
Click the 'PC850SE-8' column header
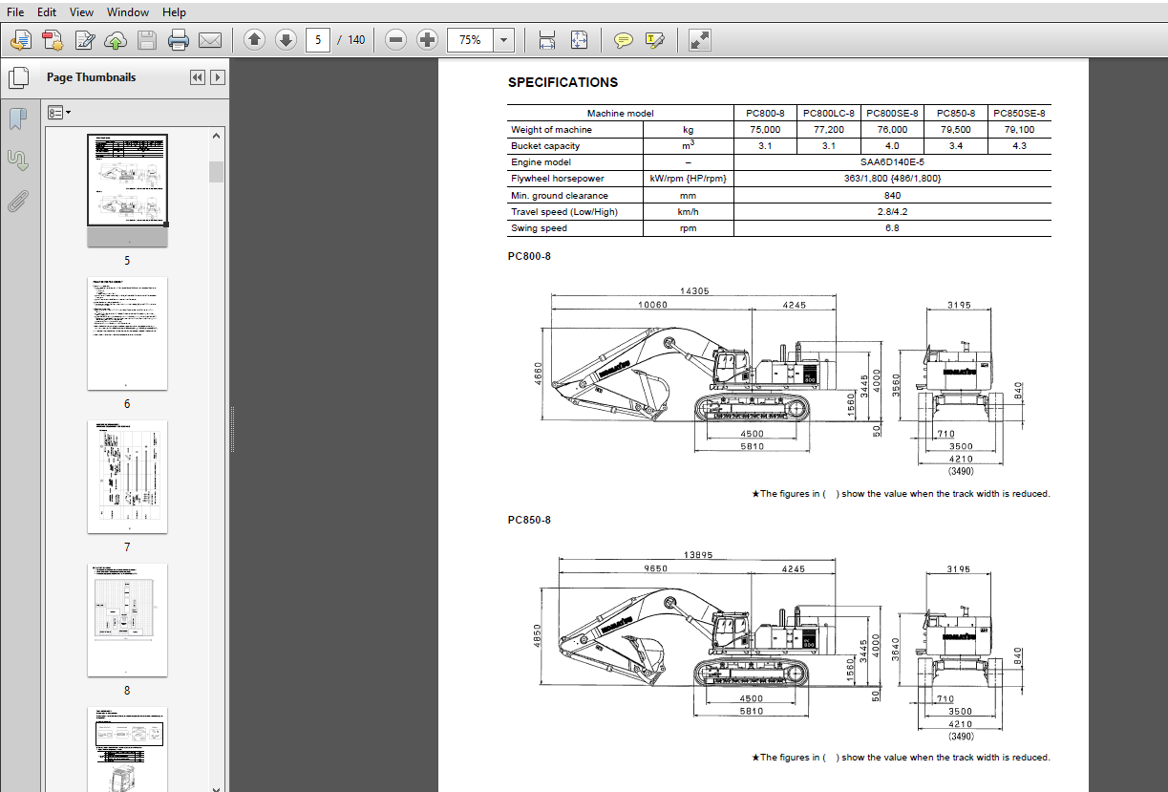tap(1019, 113)
